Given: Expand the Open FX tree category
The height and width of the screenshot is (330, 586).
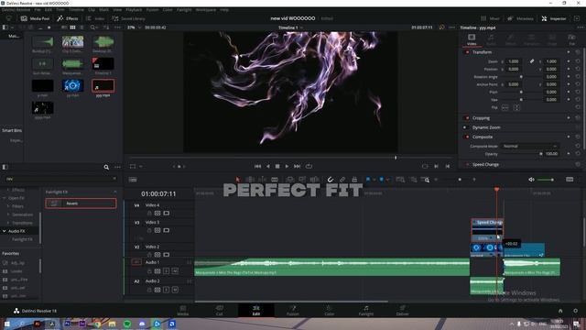Looking at the screenshot, I should coord(4,198).
